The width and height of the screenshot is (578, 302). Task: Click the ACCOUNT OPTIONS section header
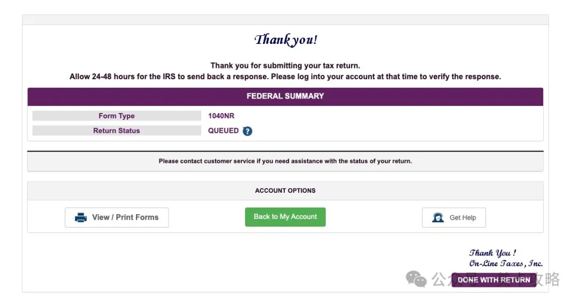(285, 191)
